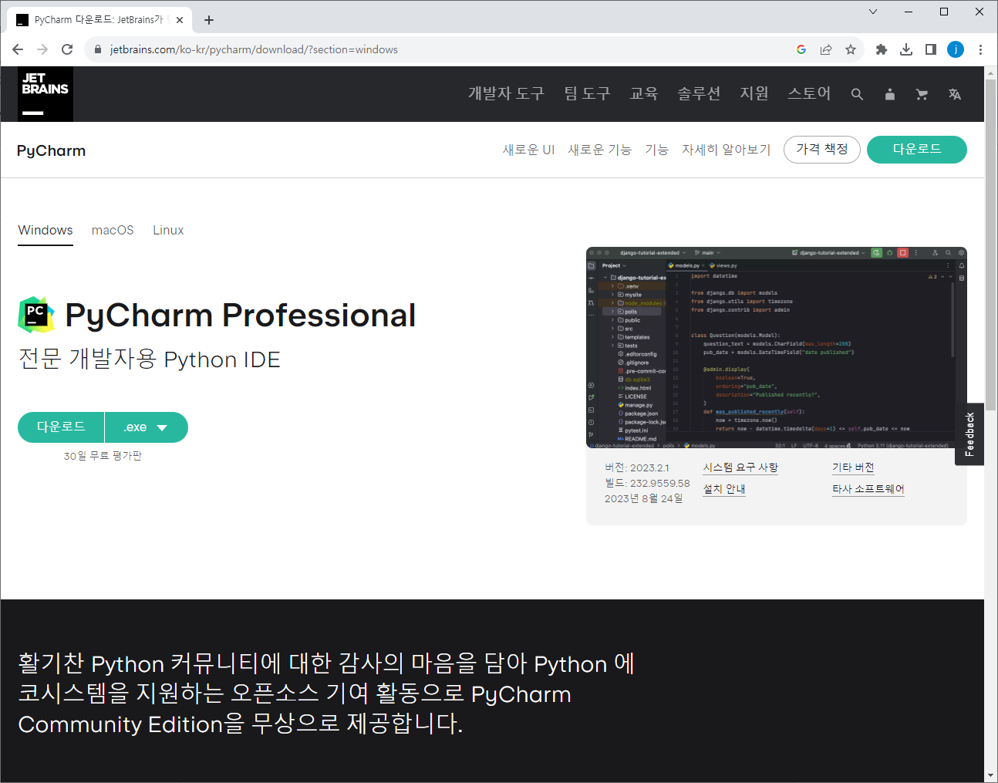The height and width of the screenshot is (783, 998).
Task: Open the JetBrains site search magnifier
Action: click(x=857, y=94)
